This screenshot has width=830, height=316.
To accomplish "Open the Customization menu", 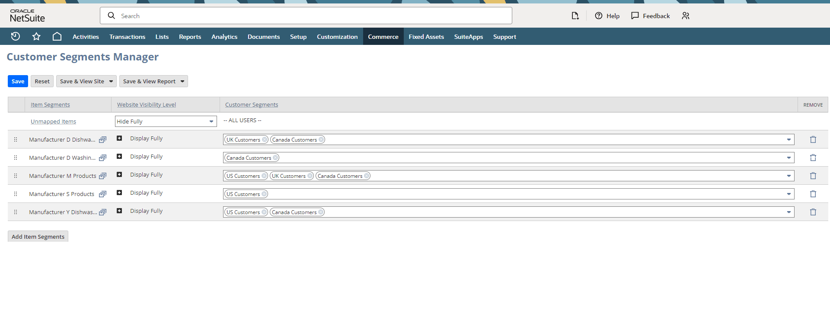I will point(337,37).
